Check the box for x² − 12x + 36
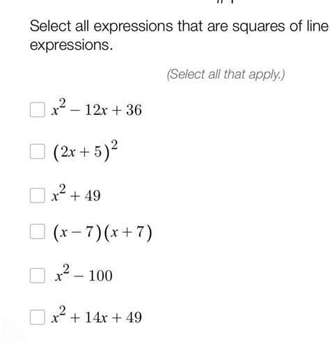Screen dimensions: 330x344 pos(38,109)
